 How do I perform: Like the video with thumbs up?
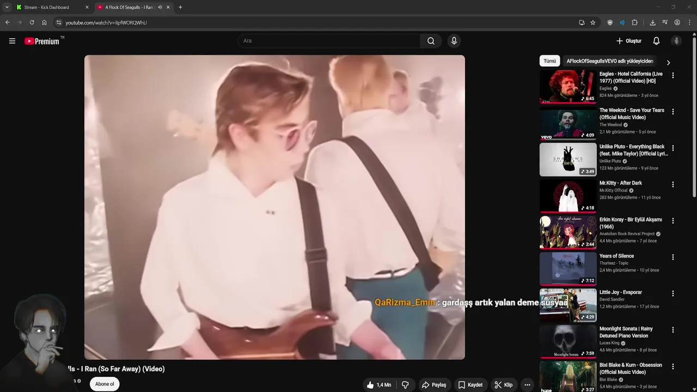pyautogui.click(x=379, y=385)
